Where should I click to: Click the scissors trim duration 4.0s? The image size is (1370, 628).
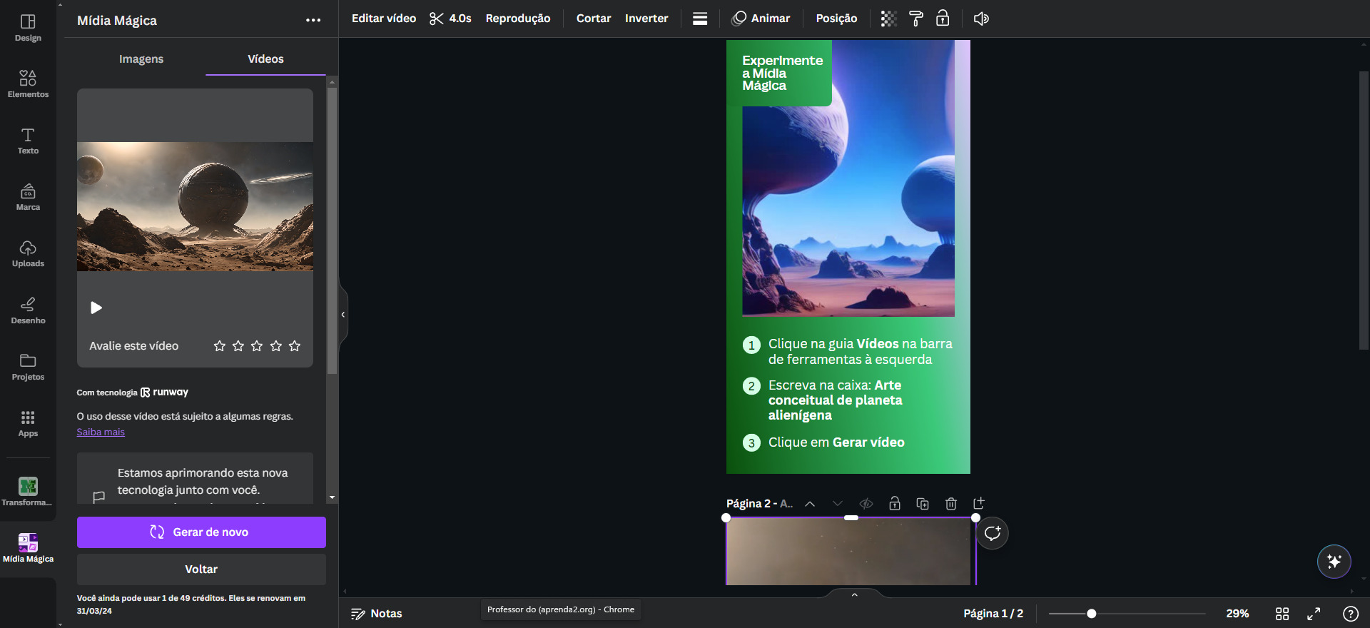click(x=450, y=19)
